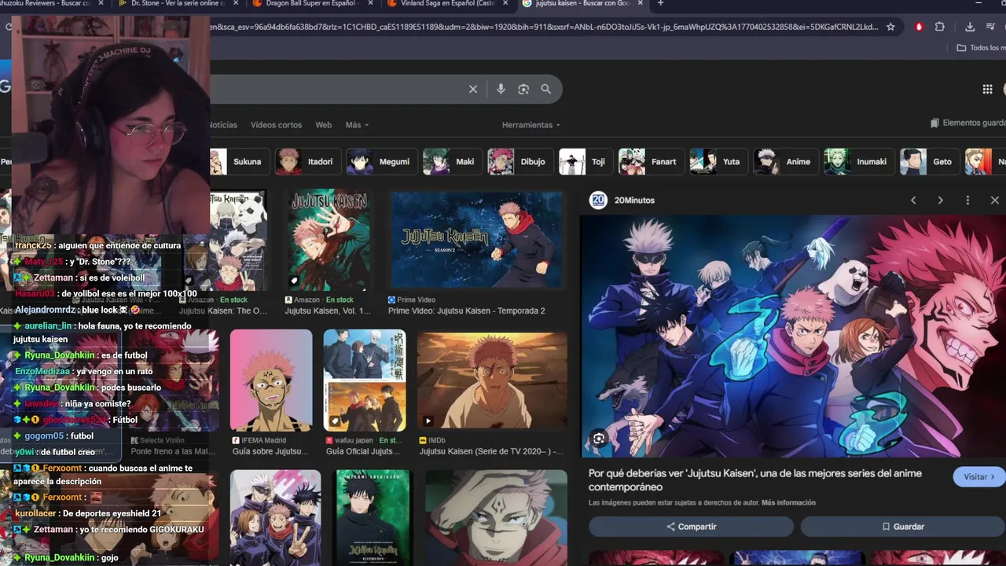This screenshot has width=1006, height=566.
Task: Open the Google apps grid
Action: click(988, 89)
